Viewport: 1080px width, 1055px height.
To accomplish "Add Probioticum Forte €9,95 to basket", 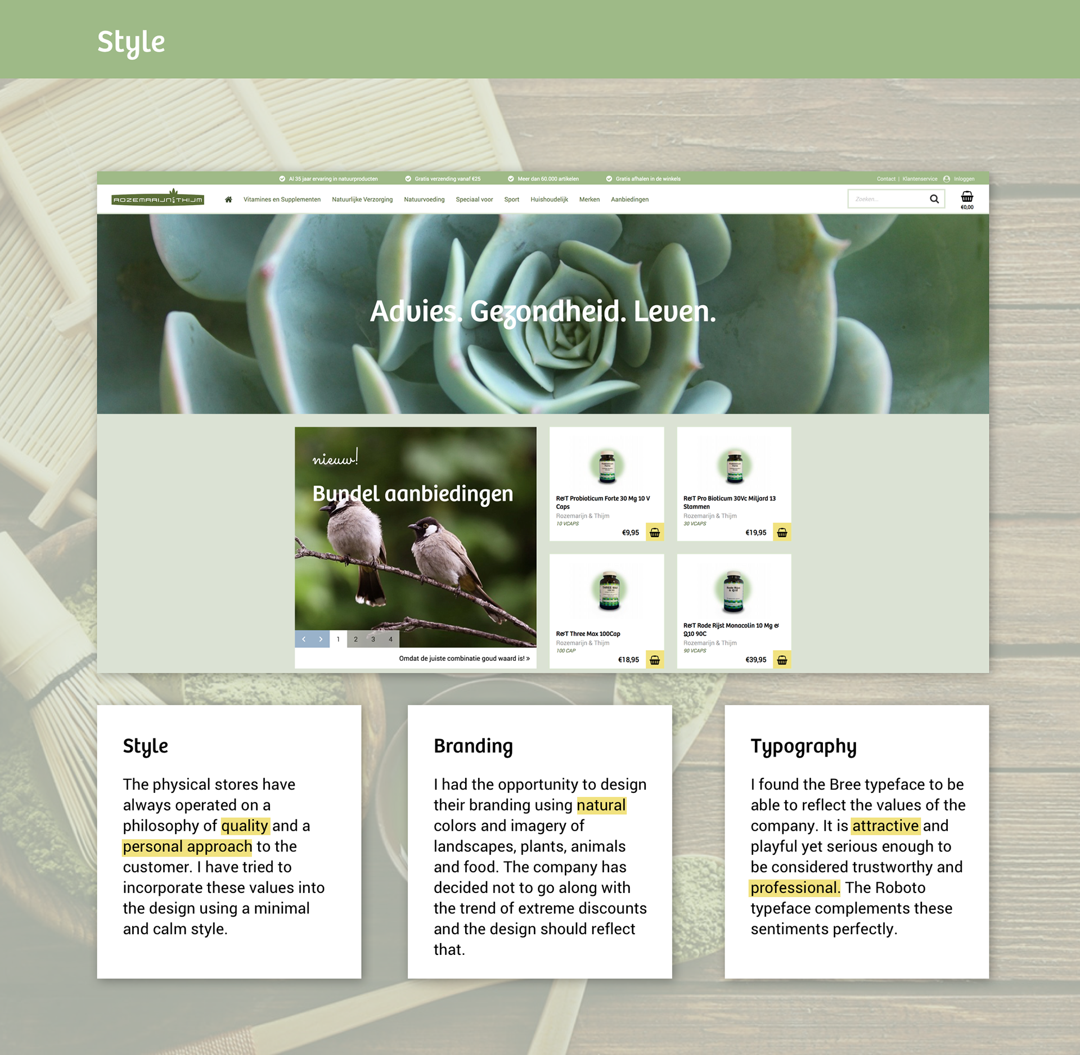I will coord(654,533).
